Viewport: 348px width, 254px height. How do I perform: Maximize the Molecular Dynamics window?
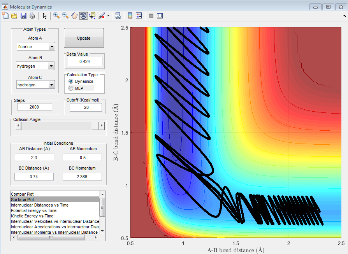pos(328,7)
